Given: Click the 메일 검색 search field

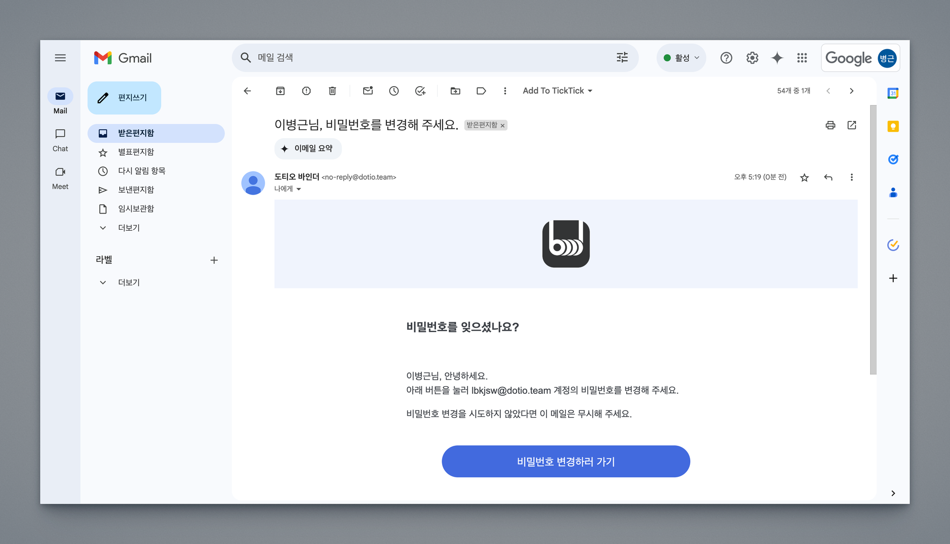Looking at the screenshot, I should (417, 58).
